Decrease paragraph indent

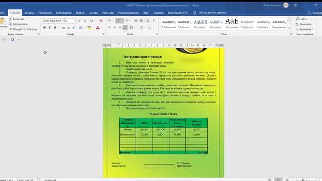click(136, 21)
